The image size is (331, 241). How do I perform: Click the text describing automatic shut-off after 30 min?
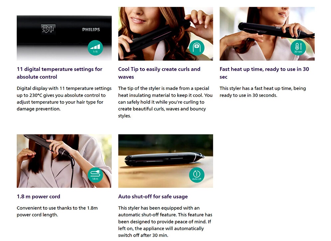tap(165, 222)
